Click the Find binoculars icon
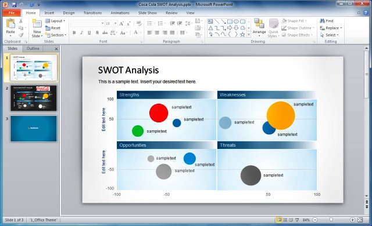372x226 pixels. coord(322,21)
